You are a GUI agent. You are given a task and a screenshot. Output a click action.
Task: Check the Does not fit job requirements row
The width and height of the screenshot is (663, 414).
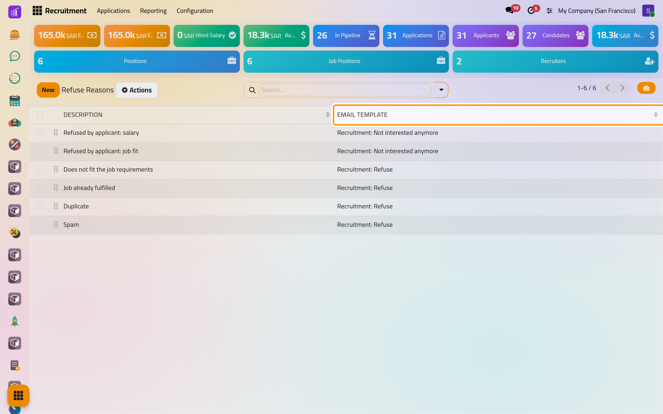[40, 169]
